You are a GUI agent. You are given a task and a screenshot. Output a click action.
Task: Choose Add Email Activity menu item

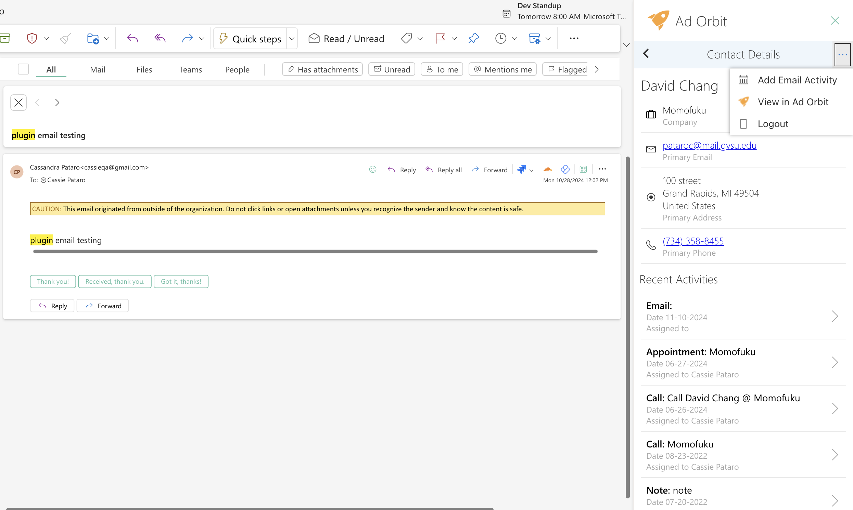pyautogui.click(x=791, y=80)
